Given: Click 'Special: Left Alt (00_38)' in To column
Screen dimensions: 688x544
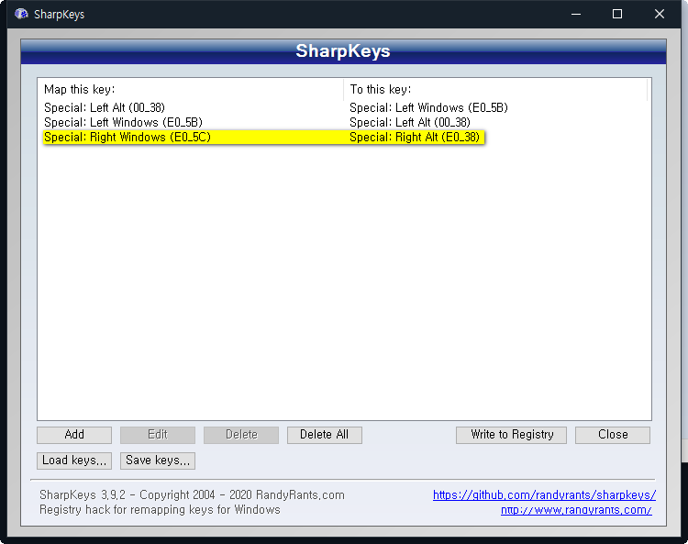Looking at the screenshot, I should (410, 122).
